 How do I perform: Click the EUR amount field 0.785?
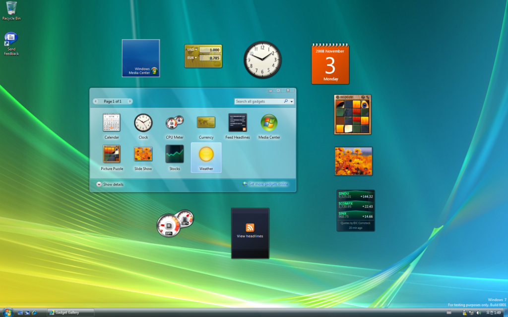click(210, 58)
